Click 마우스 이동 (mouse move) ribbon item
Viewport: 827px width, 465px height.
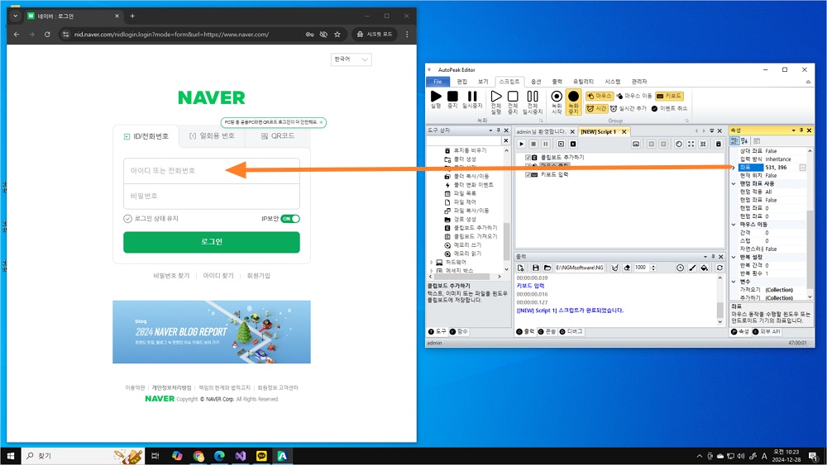633,96
